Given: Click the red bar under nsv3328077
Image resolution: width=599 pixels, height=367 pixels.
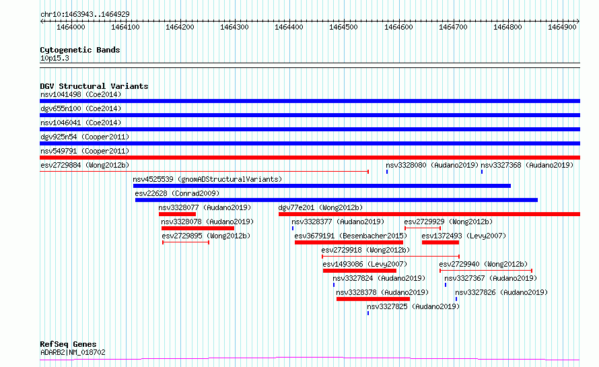Looking at the screenshot, I should click(177, 214).
